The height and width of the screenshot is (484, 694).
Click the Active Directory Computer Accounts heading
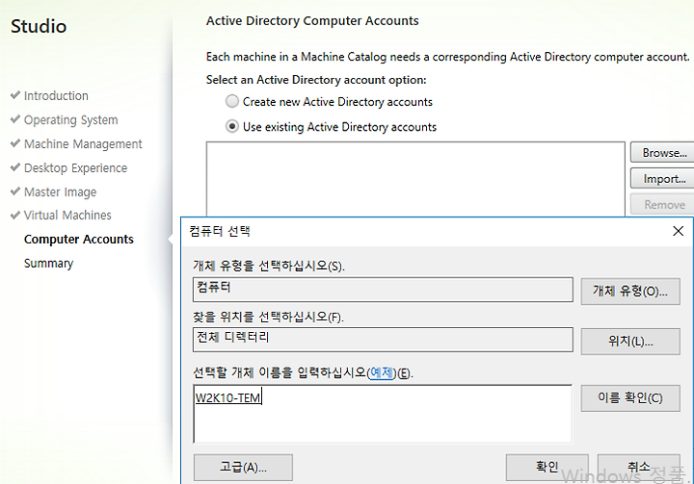(312, 21)
